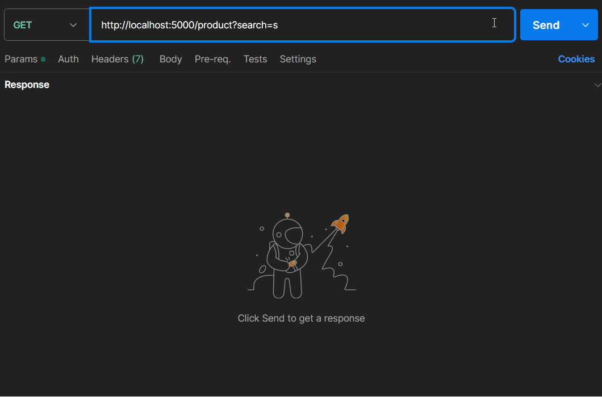Click the astronaut illustration
The image size is (602, 397).
(x=287, y=258)
